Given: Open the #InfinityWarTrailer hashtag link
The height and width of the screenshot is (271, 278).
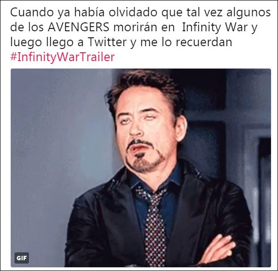Looking at the screenshot, I should click(x=63, y=57).
